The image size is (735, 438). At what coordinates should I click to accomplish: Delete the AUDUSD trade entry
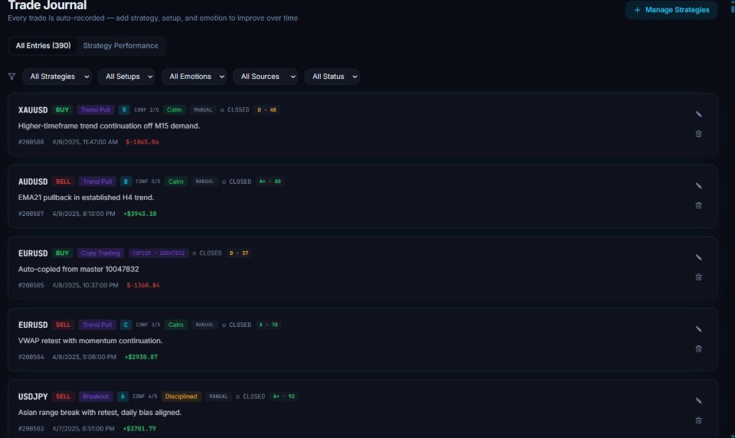pyautogui.click(x=698, y=206)
